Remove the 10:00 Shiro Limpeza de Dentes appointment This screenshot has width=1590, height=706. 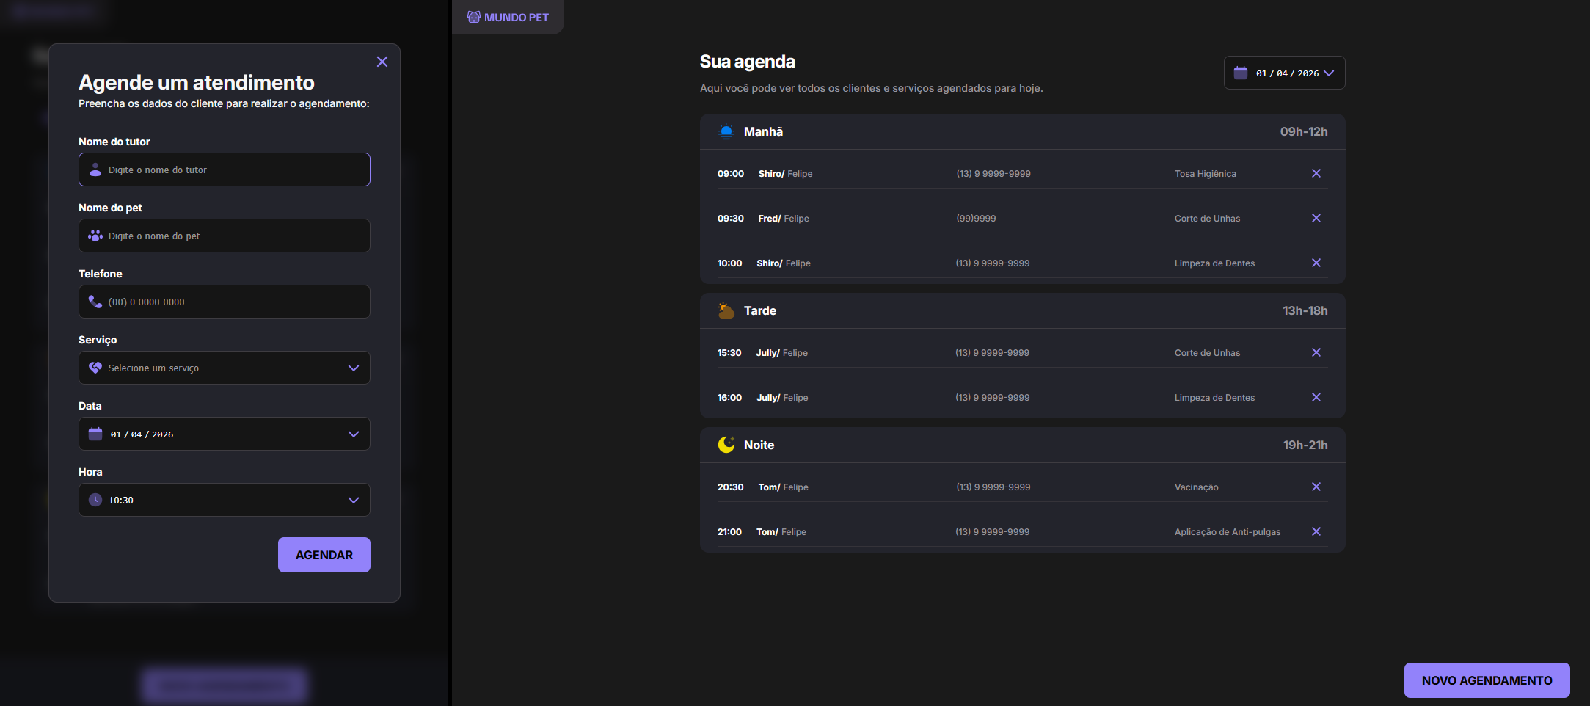click(x=1316, y=263)
